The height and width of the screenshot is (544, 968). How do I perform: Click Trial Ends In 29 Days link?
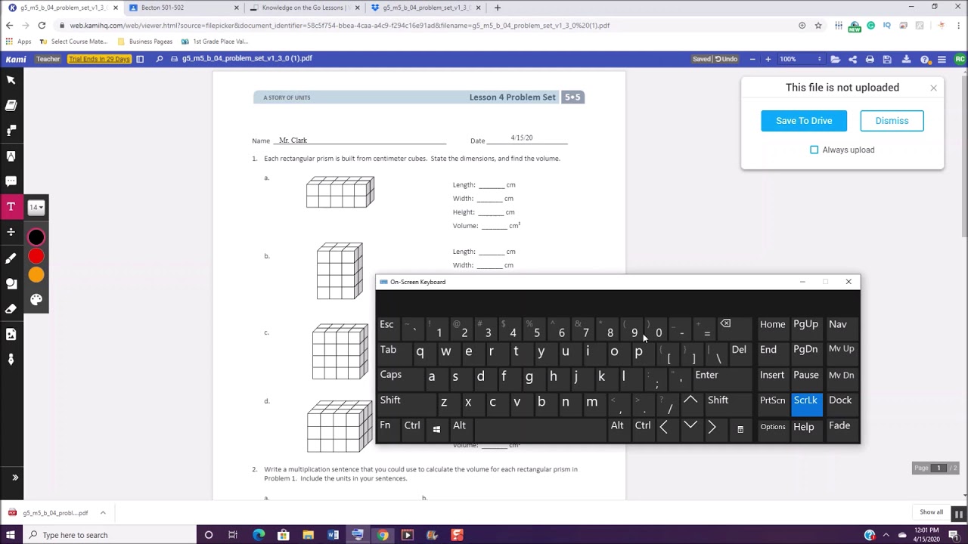point(99,59)
